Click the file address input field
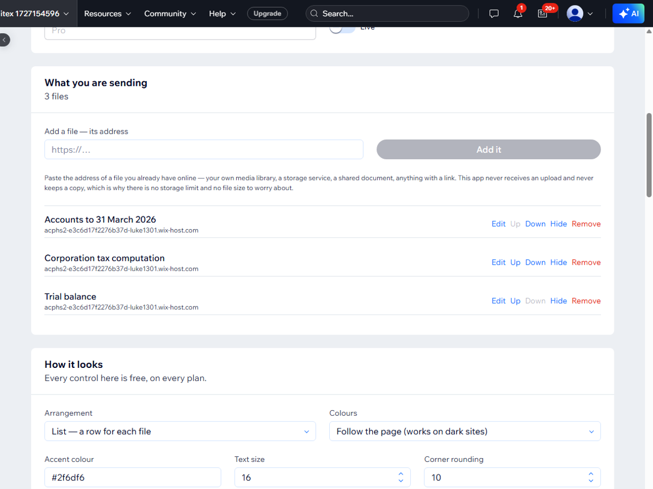Screen dimensions: 653x489 [x=204, y=149]
